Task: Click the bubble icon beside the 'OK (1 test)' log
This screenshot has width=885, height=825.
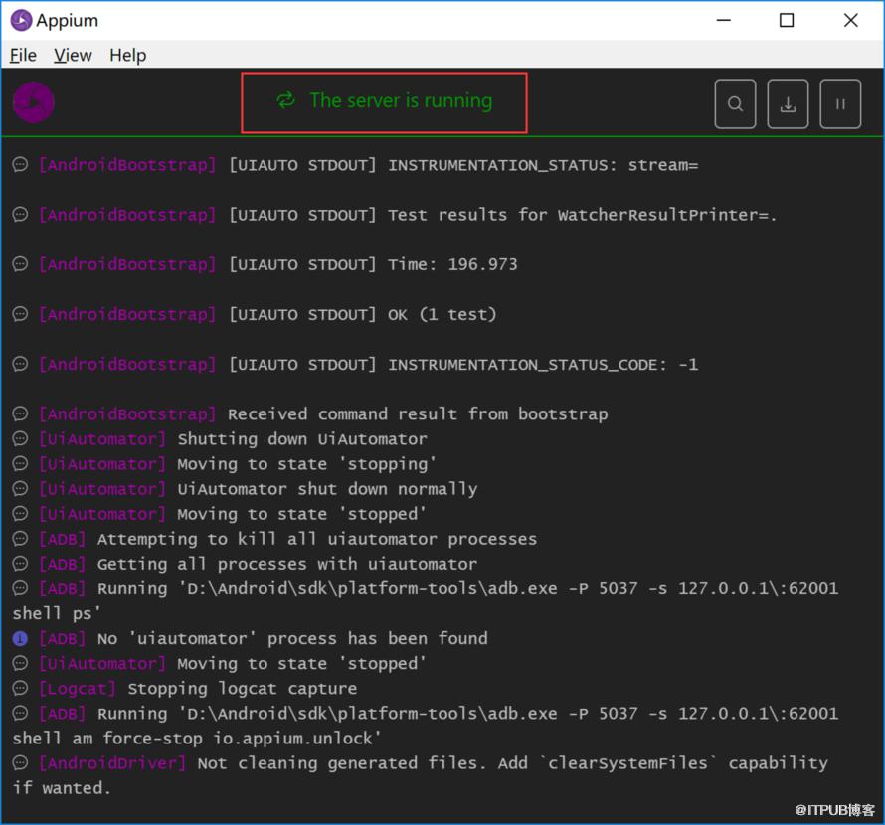Action: (20, 314)
